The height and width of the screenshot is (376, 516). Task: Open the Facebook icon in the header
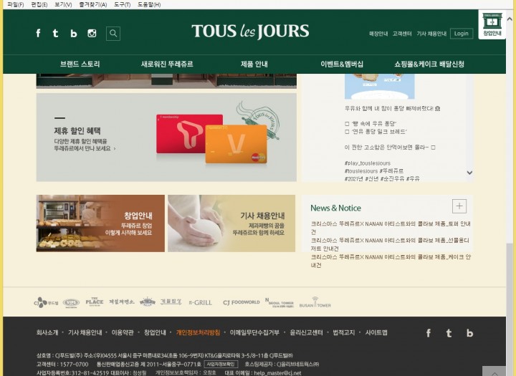click(x=38, y=33)
